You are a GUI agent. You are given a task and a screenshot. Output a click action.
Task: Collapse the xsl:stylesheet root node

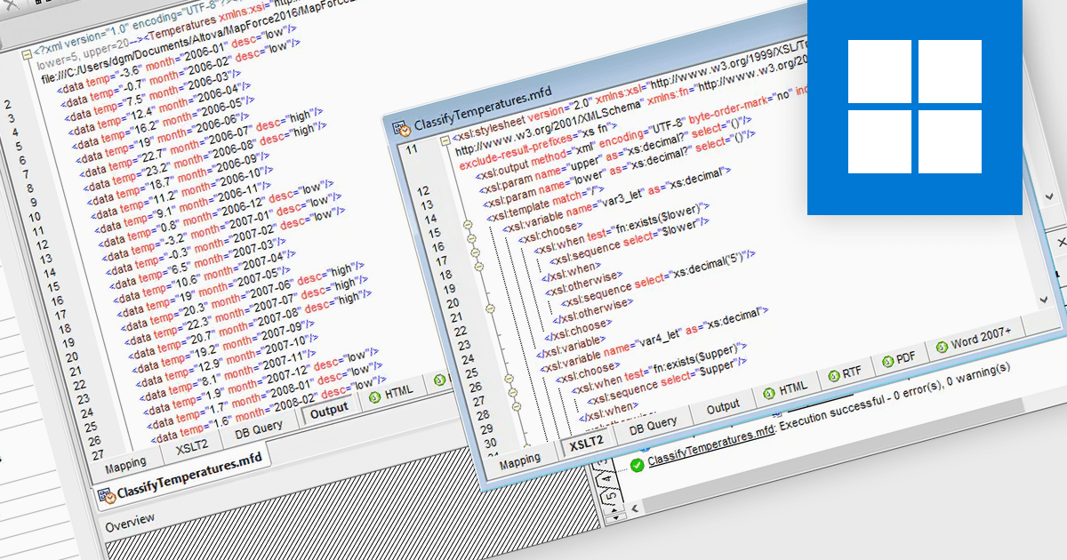pyautogui.click(x=445, y=140)
